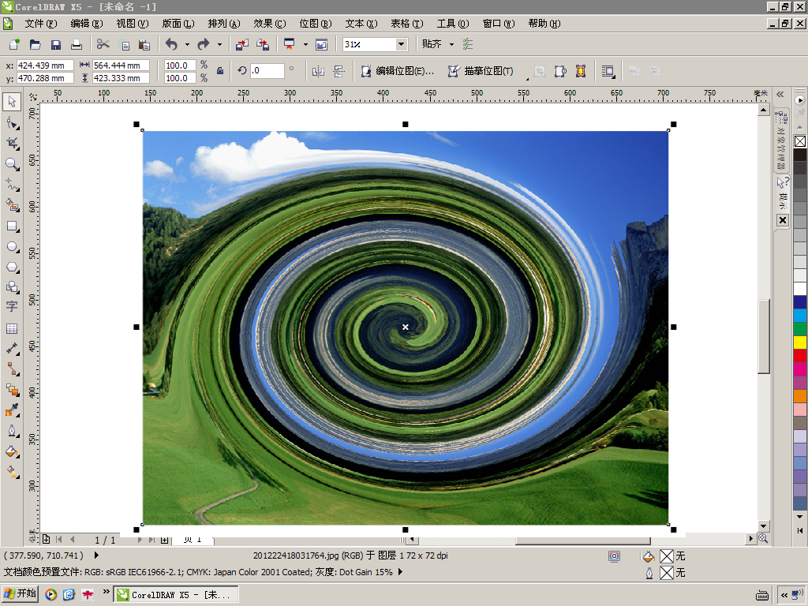
Task: Select the Rectangle tool
Action: [12, 226]
